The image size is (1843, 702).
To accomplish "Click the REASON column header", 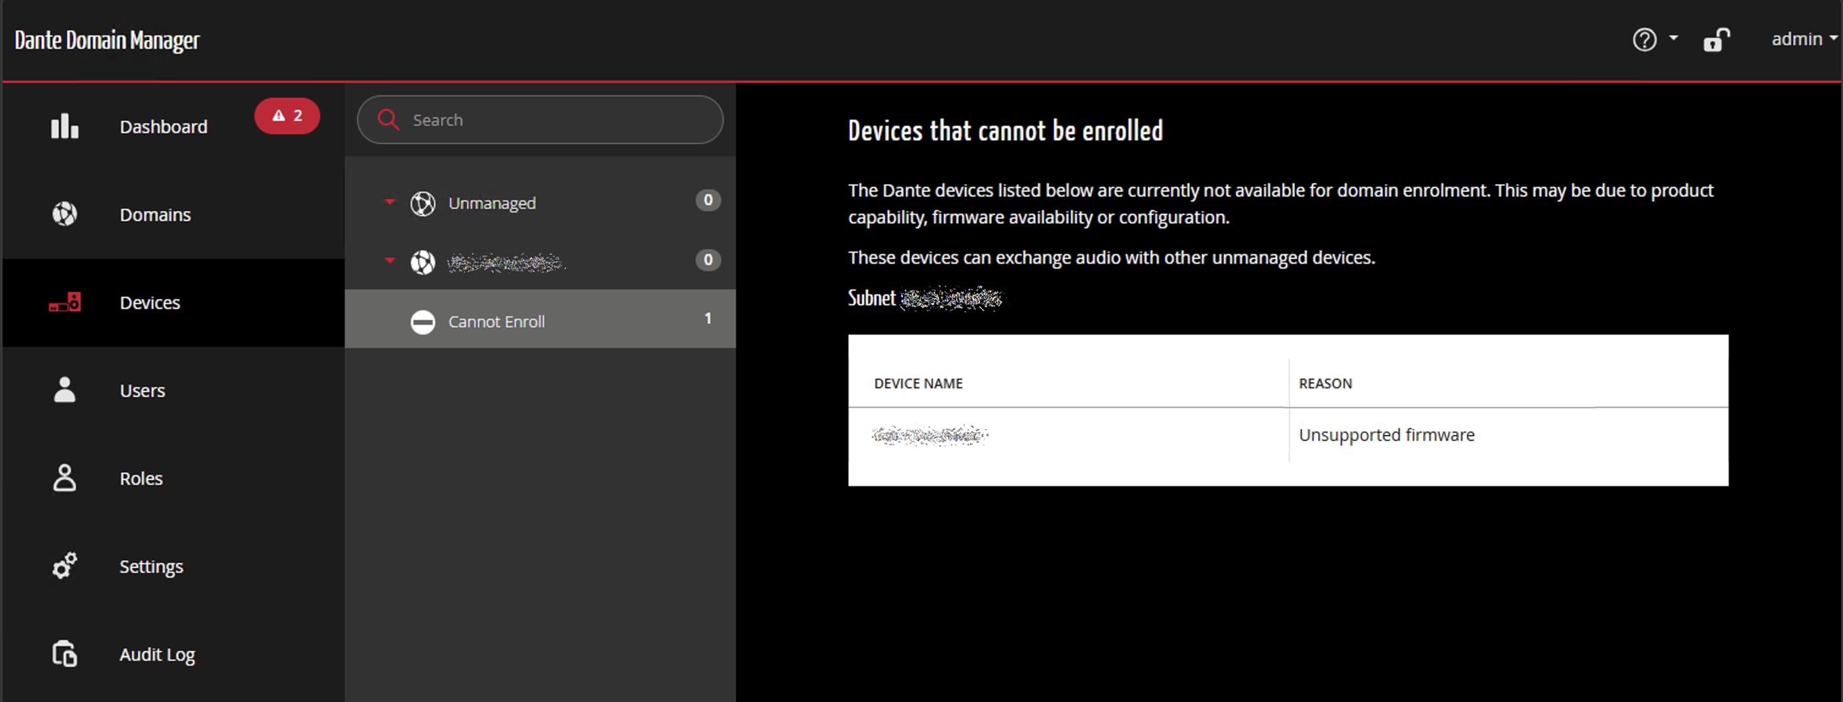I will point(1325,384).
